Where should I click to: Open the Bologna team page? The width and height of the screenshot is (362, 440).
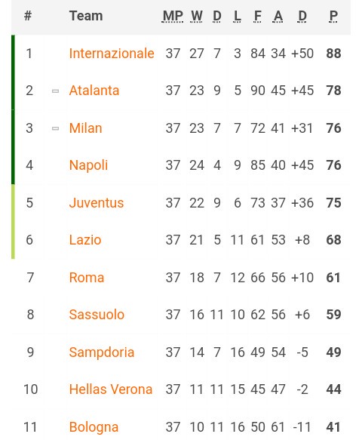(94, 427)
